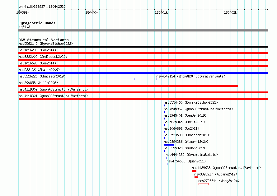This screenshot has height=196, width=277.
Task: Open nsv3945401 (Wenger2019) label
Action: coord(185,115)
